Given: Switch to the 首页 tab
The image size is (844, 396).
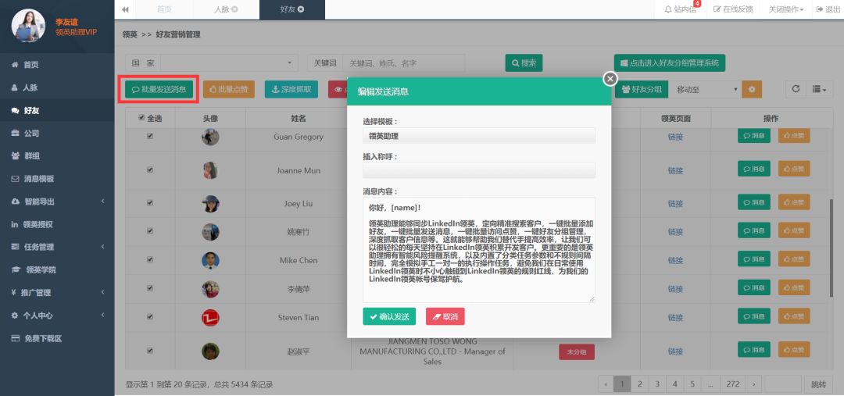Looking at the screenshot, I should pyautogui.click(x=164, y=9).
